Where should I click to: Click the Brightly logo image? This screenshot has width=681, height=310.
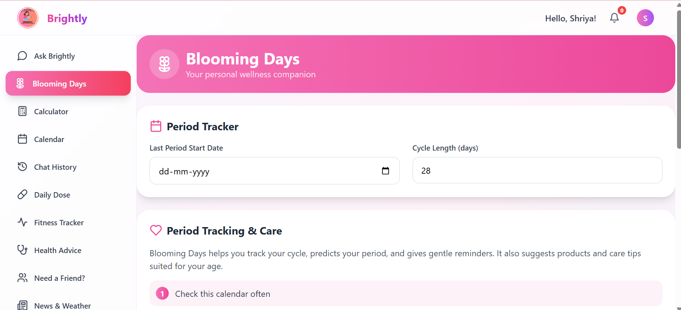(x=28, y=18)
